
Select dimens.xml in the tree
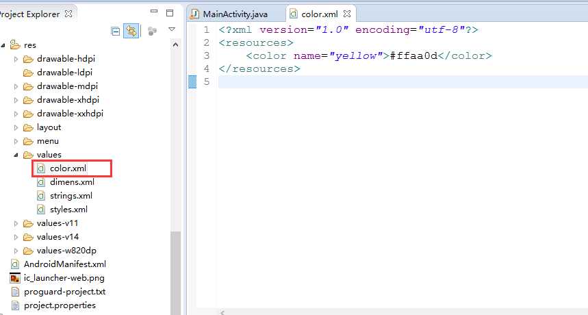[x=72, y=182]
